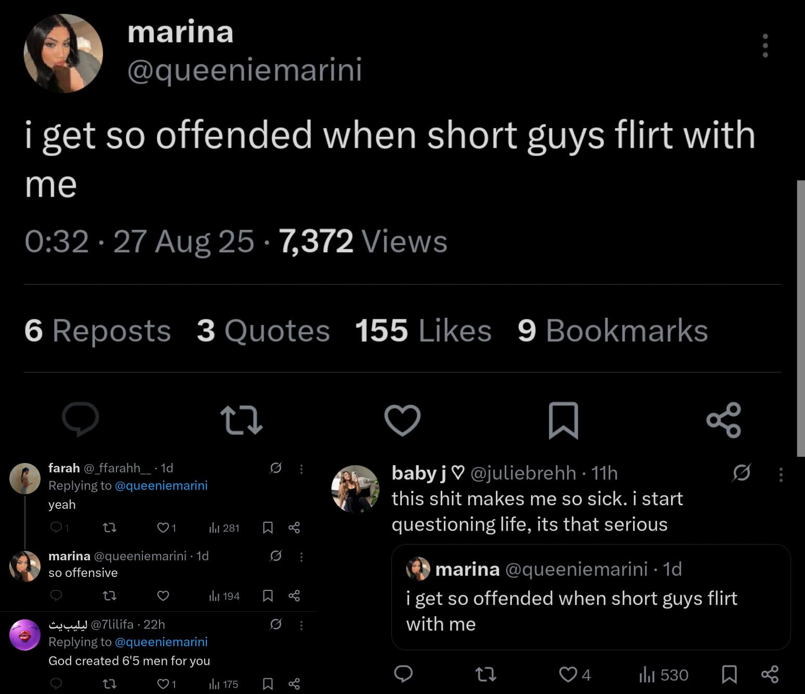
Task: View analytics for farah's reply
Action: pyautogui.click(x=224, y=528)
